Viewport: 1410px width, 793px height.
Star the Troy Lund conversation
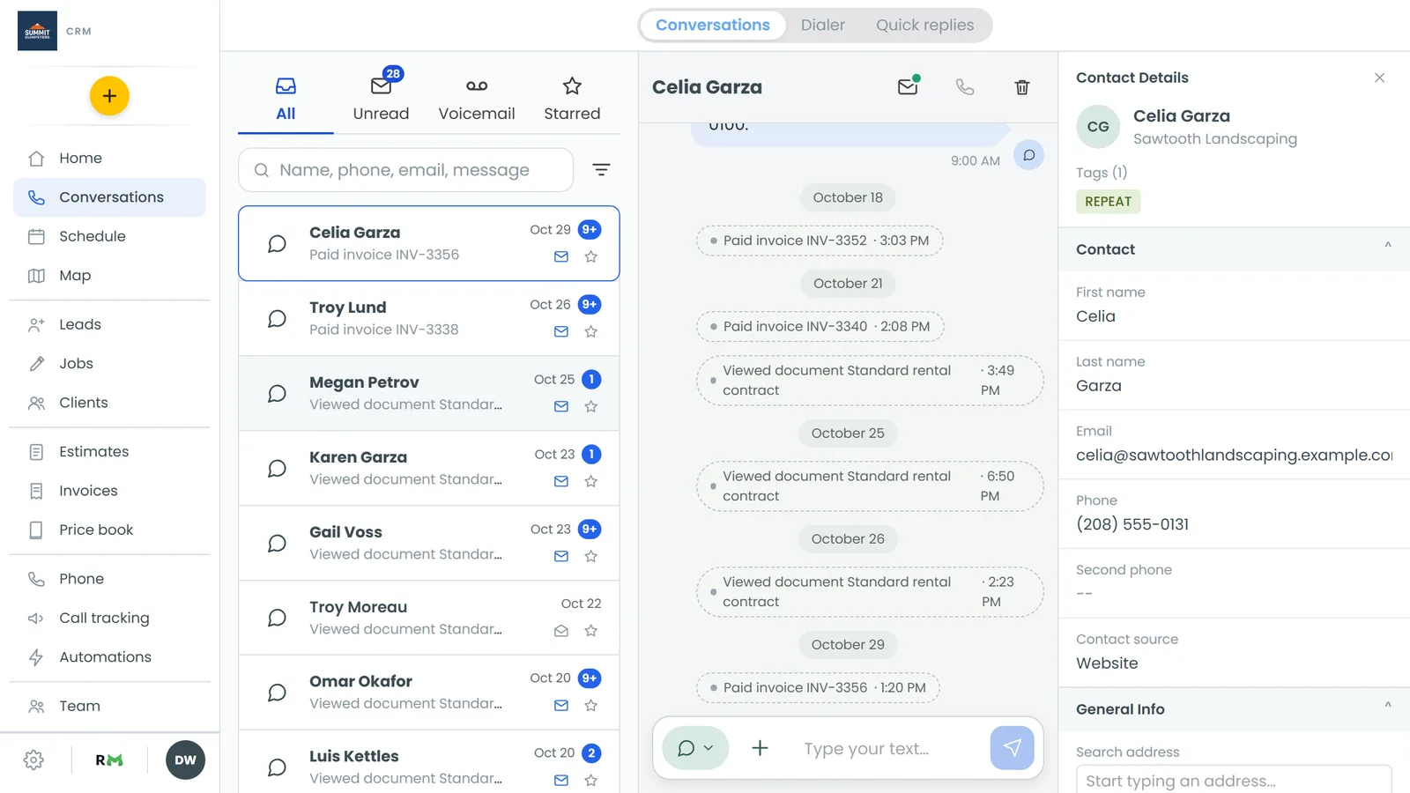pyautogui.click(x=591, y=331)
